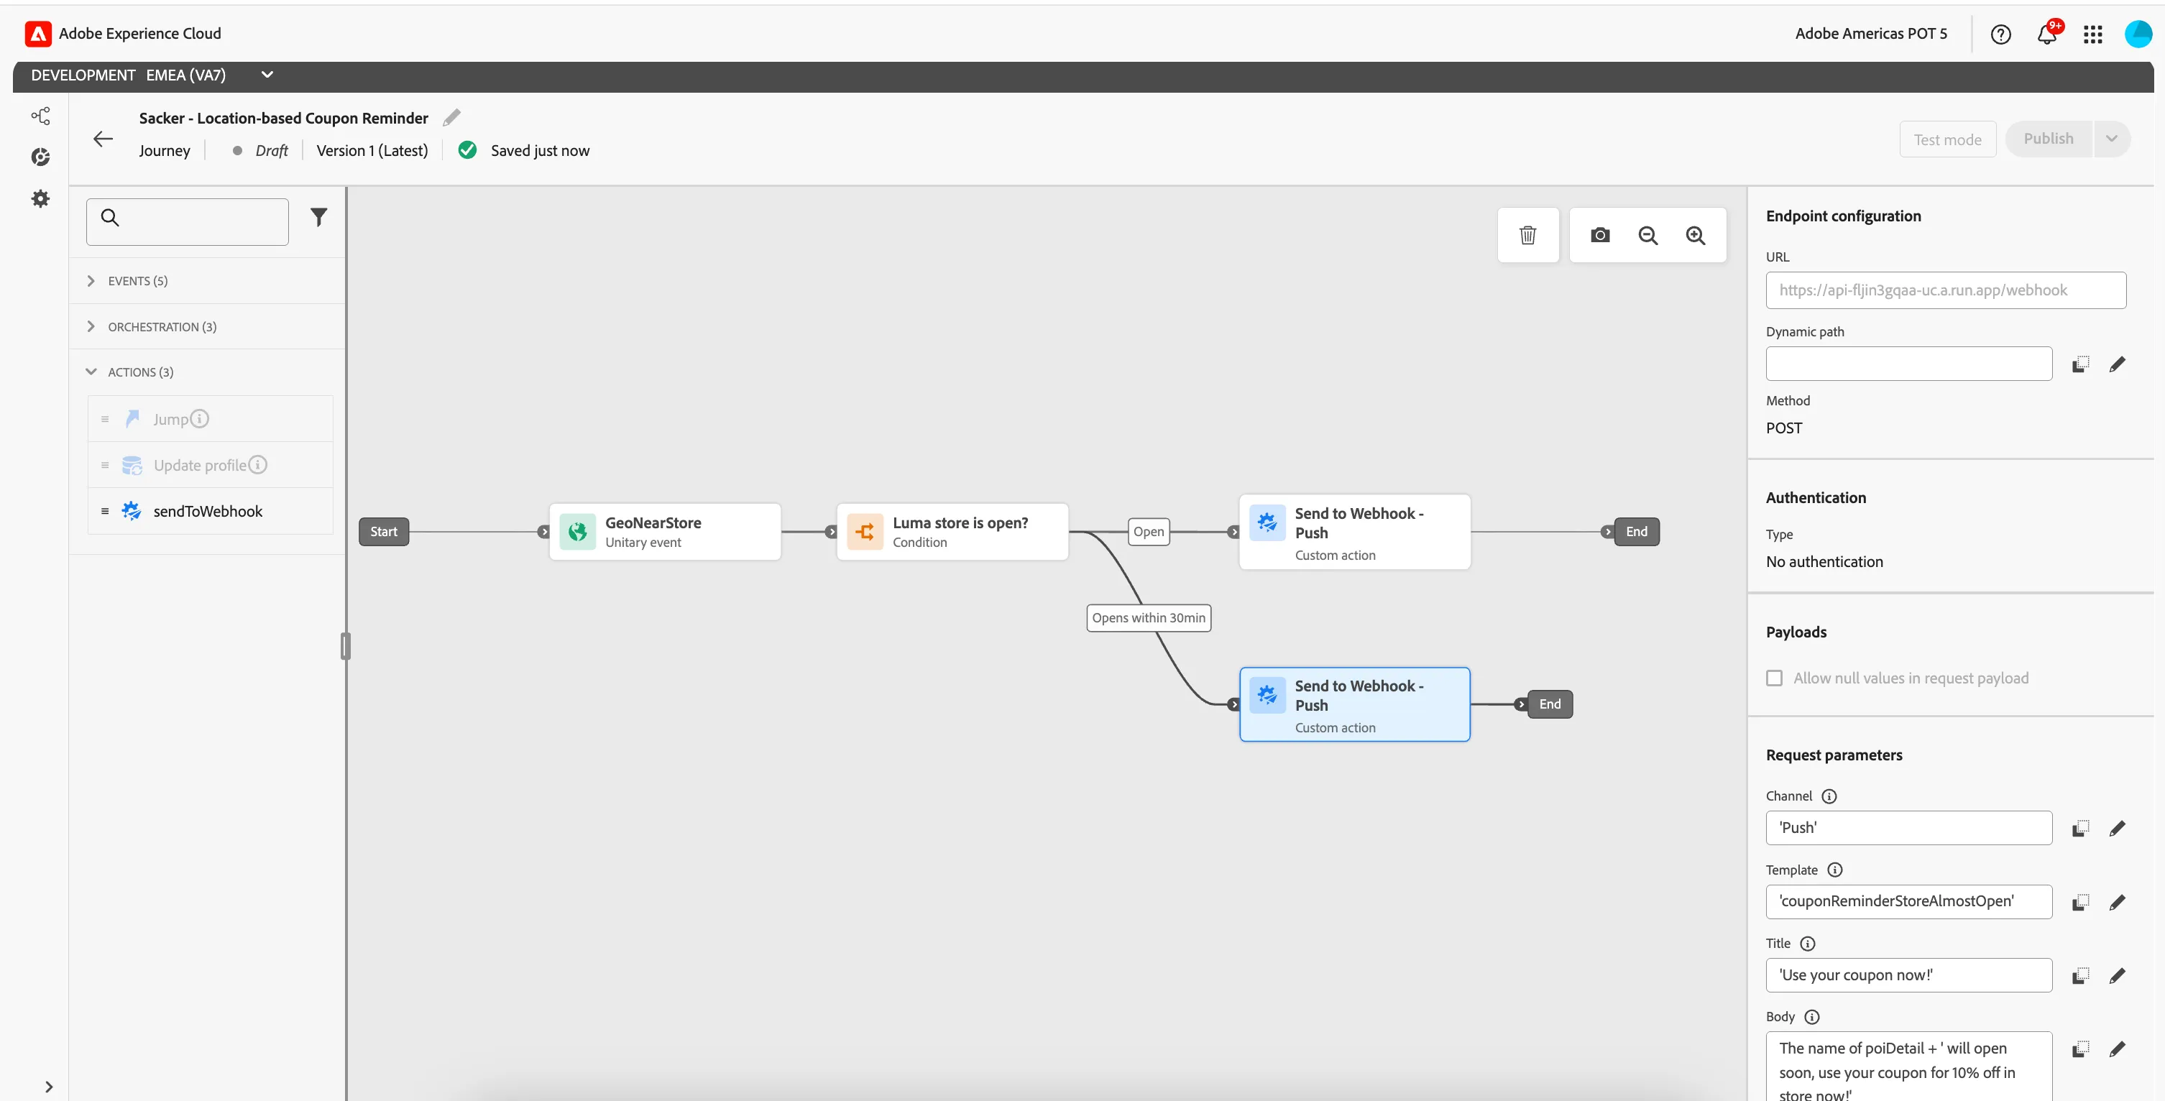Click copy icon beside Title field

coord(2080,975)
